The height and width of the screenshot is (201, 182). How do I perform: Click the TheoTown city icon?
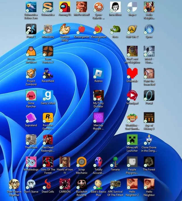[31, 140]
